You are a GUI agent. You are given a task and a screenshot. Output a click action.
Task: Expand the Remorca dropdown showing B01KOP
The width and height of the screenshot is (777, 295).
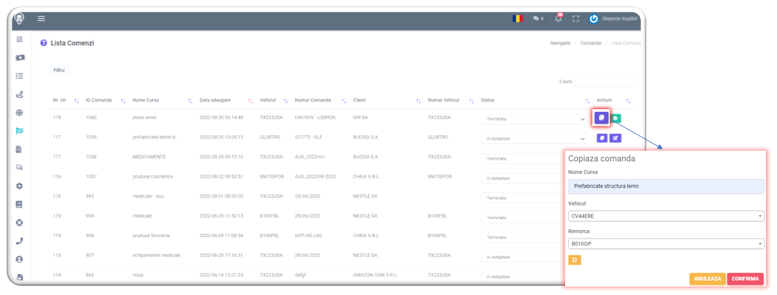click(666, 244)
